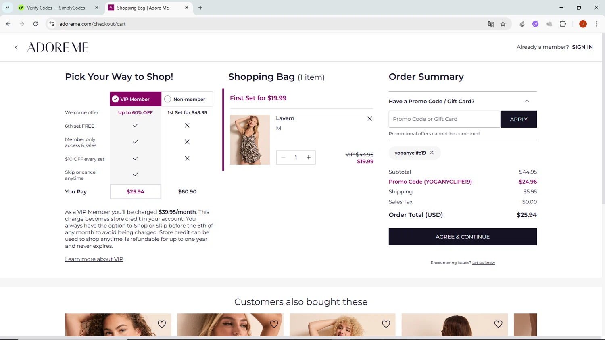The height and width of the screenshot is (340, 605).
Task: Bookmark this page with the star icon
Action: [503, 24]
